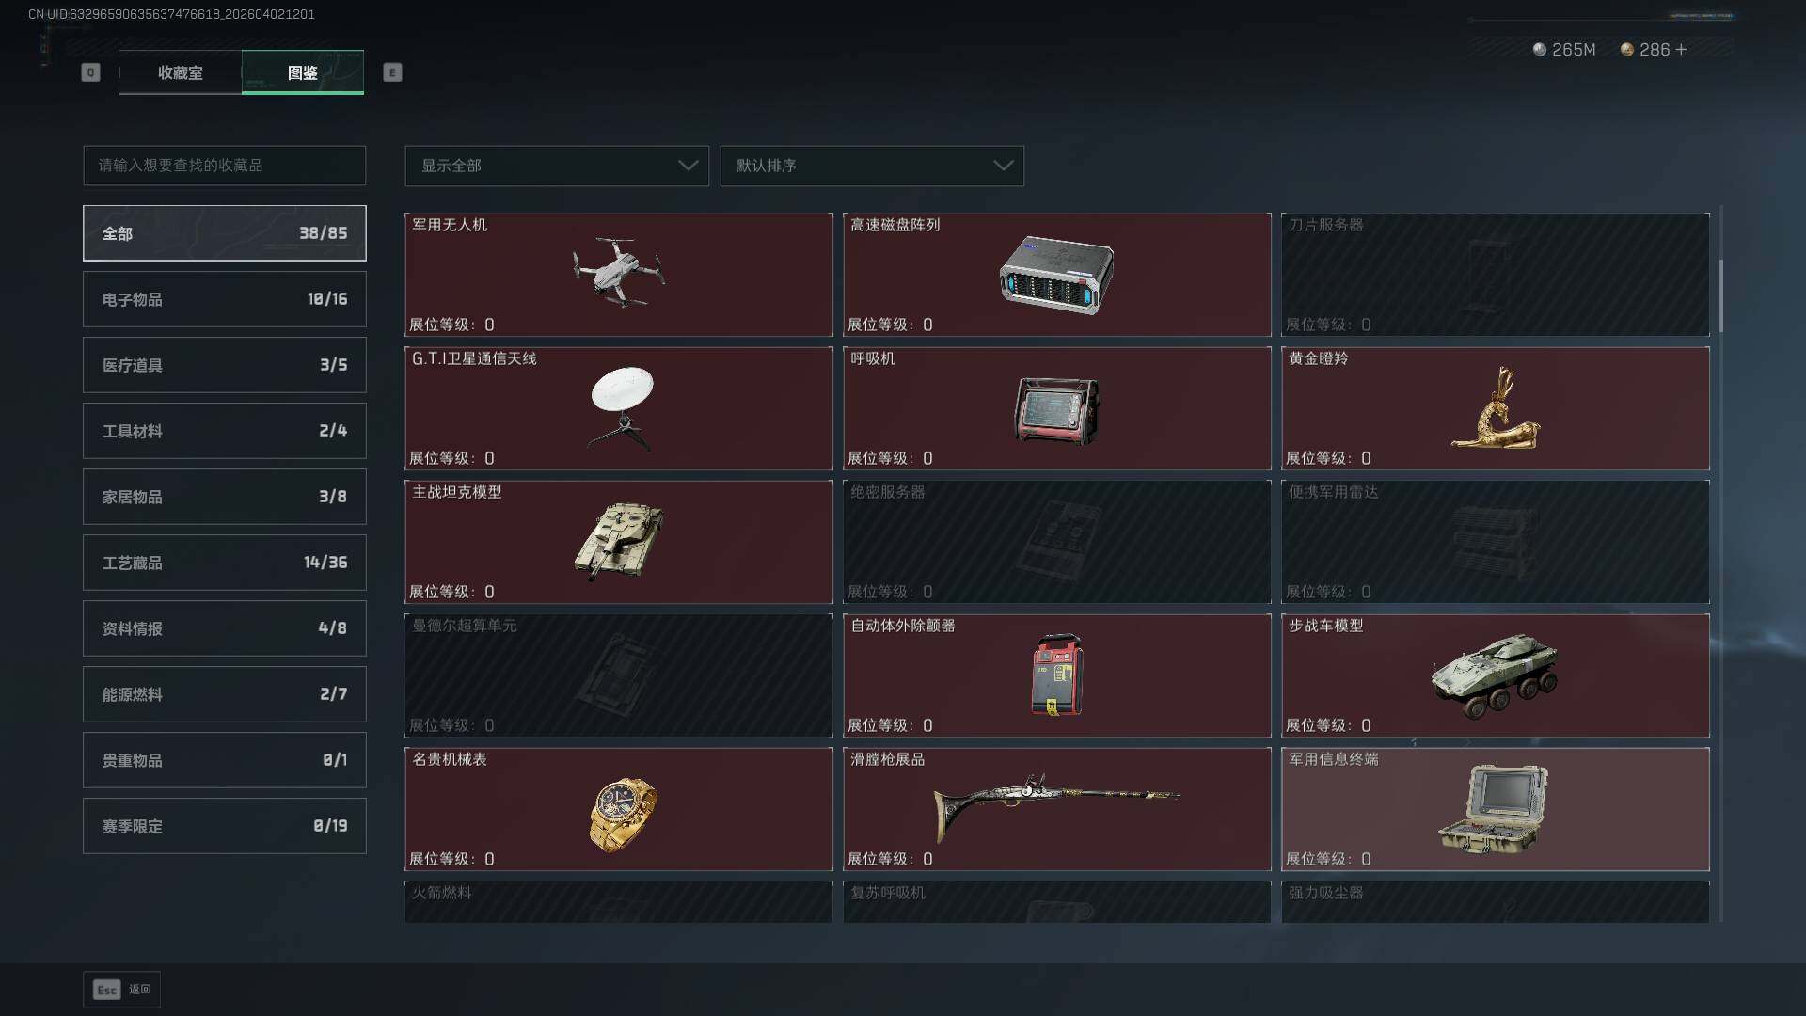Choose the 赛季限定 category filter
The image size is (1806, 1016).
225,826
